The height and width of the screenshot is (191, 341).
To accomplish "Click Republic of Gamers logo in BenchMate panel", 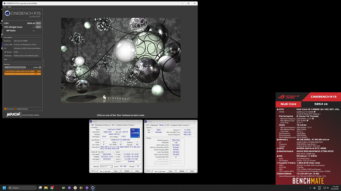I will (x=289, y=97).
